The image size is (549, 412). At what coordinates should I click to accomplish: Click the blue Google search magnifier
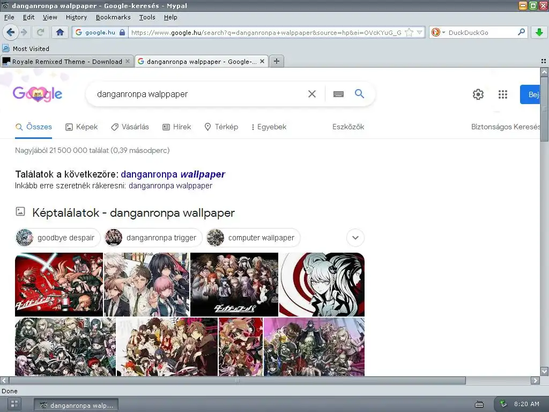click(359, 93)
